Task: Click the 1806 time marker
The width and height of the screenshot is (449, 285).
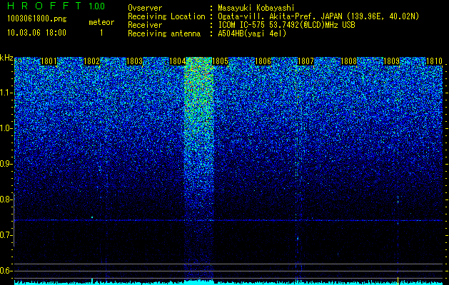Action: [x=263, y=61]
